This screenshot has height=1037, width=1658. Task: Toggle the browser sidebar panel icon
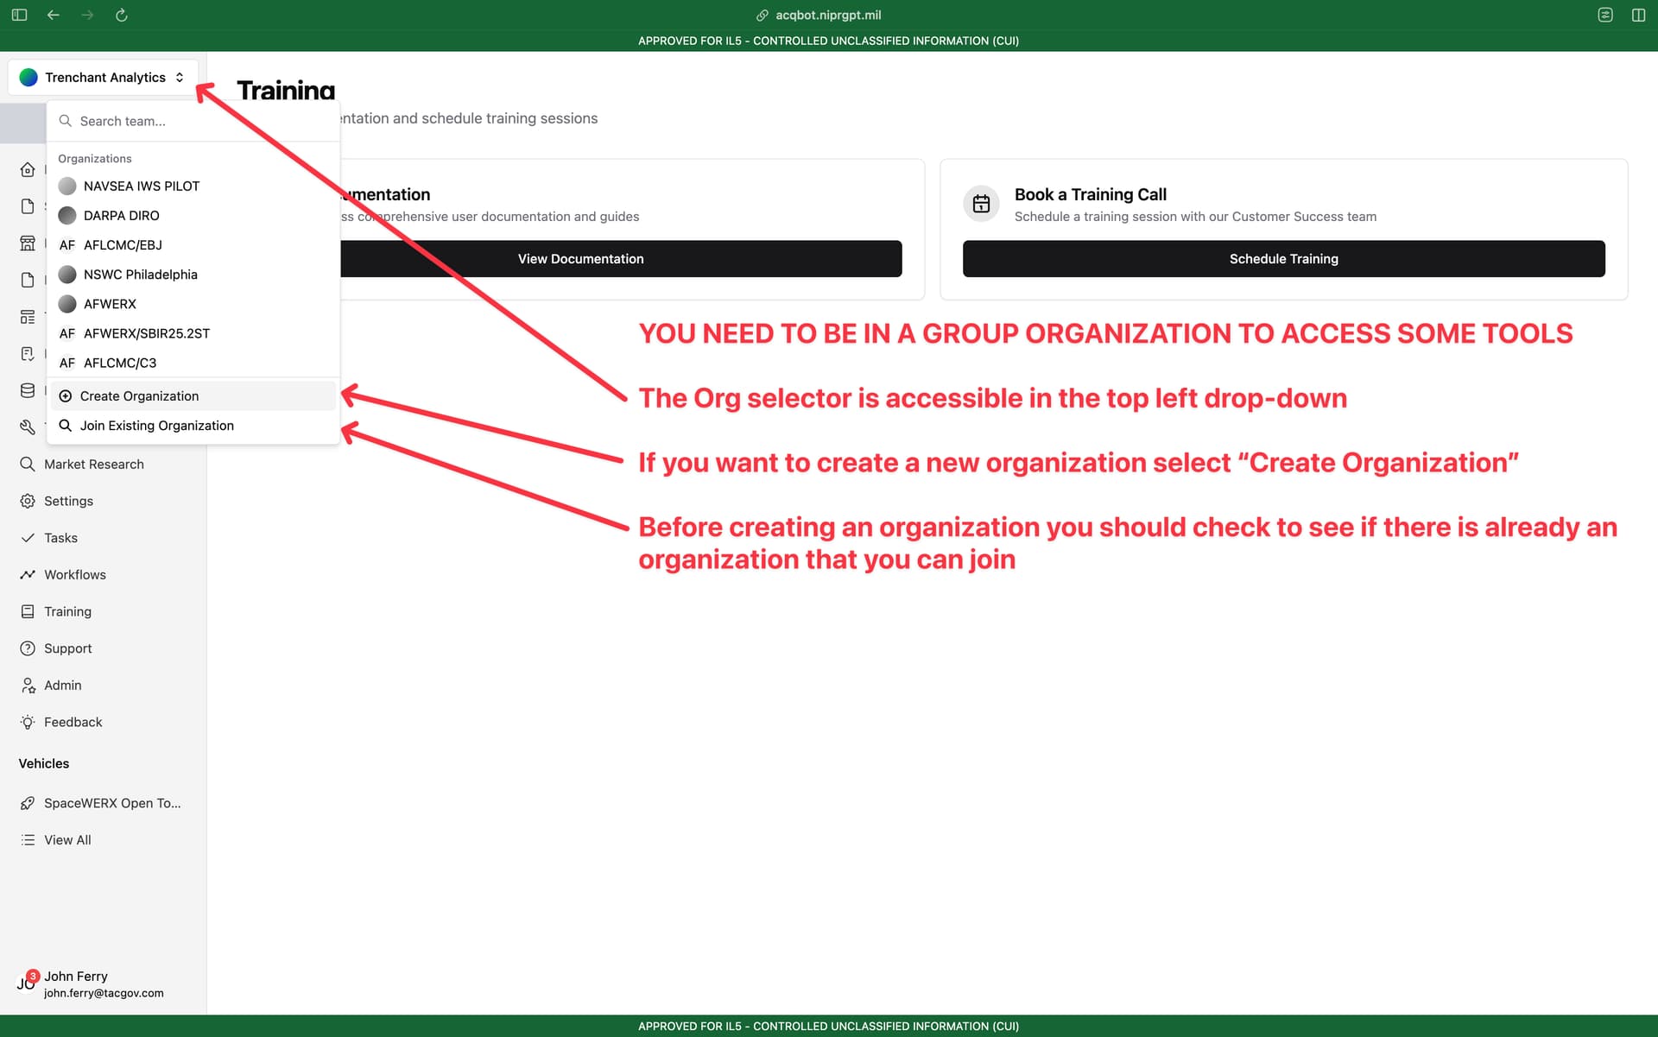(19, 15)
